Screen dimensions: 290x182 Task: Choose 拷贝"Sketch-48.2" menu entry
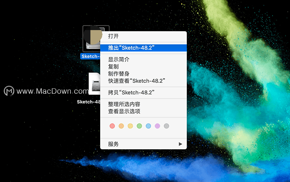pos(143,93)
